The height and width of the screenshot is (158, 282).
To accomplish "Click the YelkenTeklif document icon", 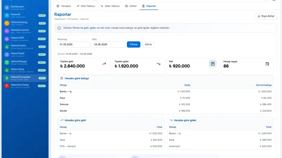I will tap(7, 54).
